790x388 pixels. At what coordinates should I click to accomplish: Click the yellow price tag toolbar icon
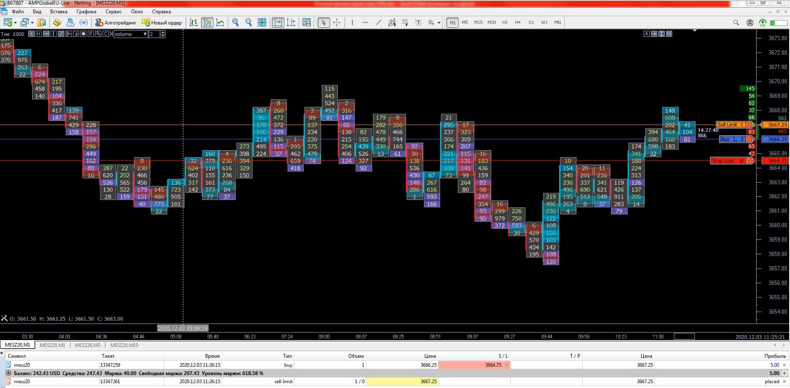coord(57,23)
